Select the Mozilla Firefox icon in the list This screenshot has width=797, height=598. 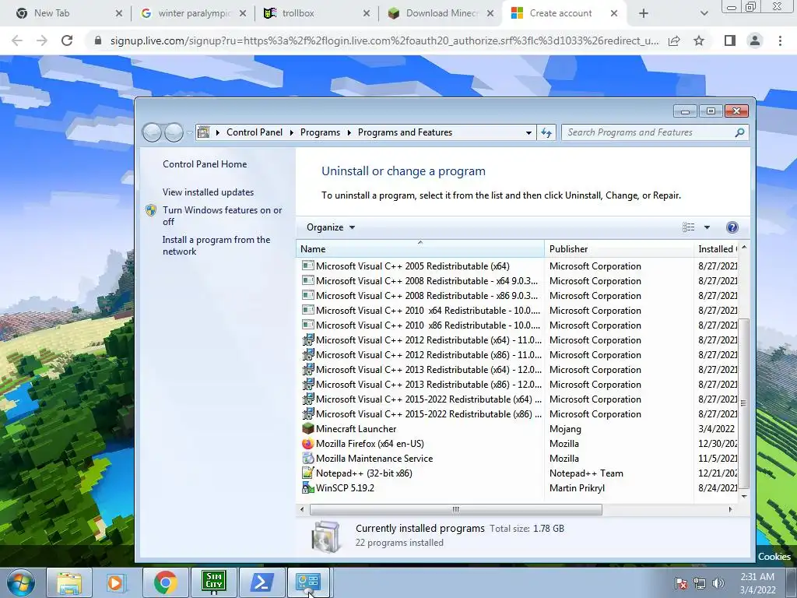307,443
